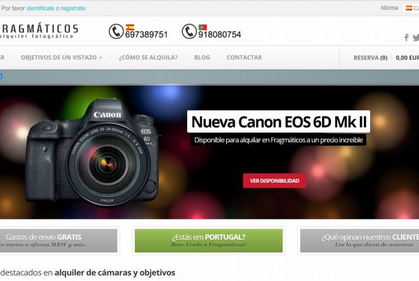Viewport: 419px width, 281px height.
Task: Click the Disponible para alquilar en Fragmáticos subtitle
Action: 279,140
